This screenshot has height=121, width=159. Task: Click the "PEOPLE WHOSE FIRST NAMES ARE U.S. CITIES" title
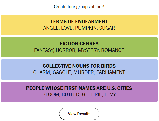pyautogui.click(x=79, y=88)
